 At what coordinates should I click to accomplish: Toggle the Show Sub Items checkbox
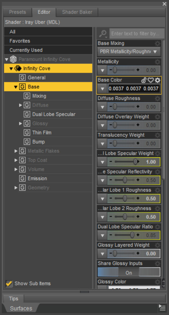(x=9, y=284)
